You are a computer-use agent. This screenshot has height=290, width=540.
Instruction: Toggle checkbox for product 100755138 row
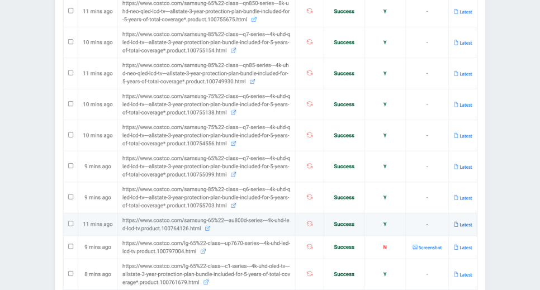(70, 104)
